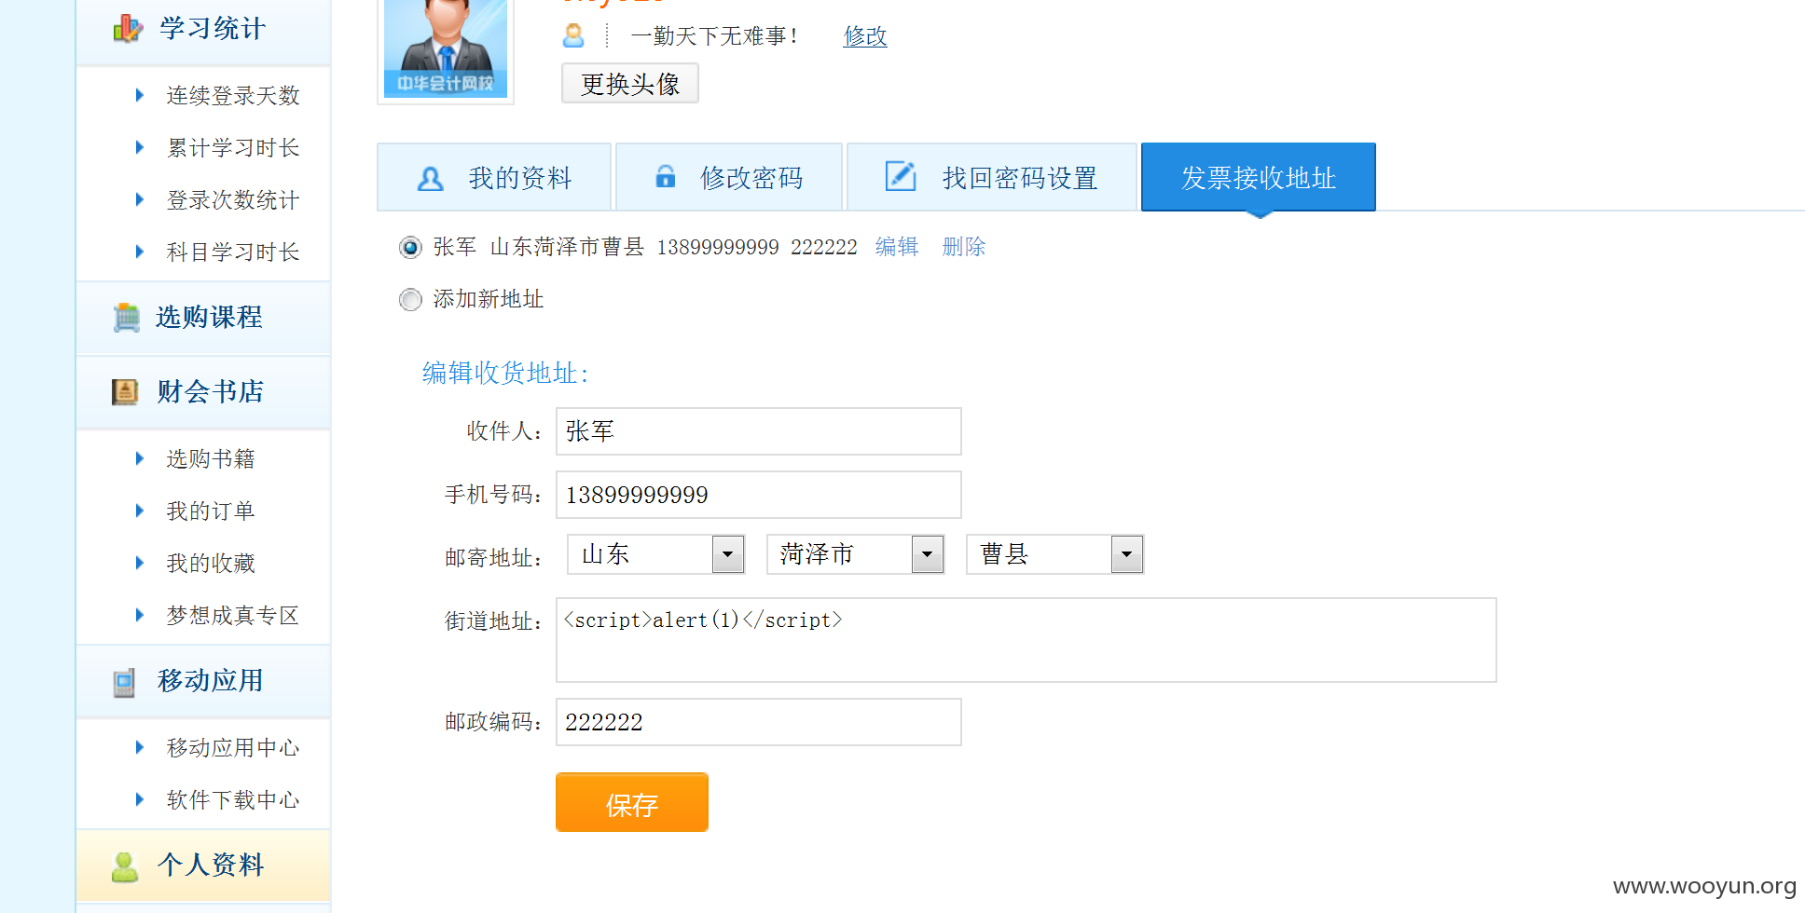Open 连续登录天数 in the sidebar
This screenshot has width=1805, height=913.
[233, 95]
